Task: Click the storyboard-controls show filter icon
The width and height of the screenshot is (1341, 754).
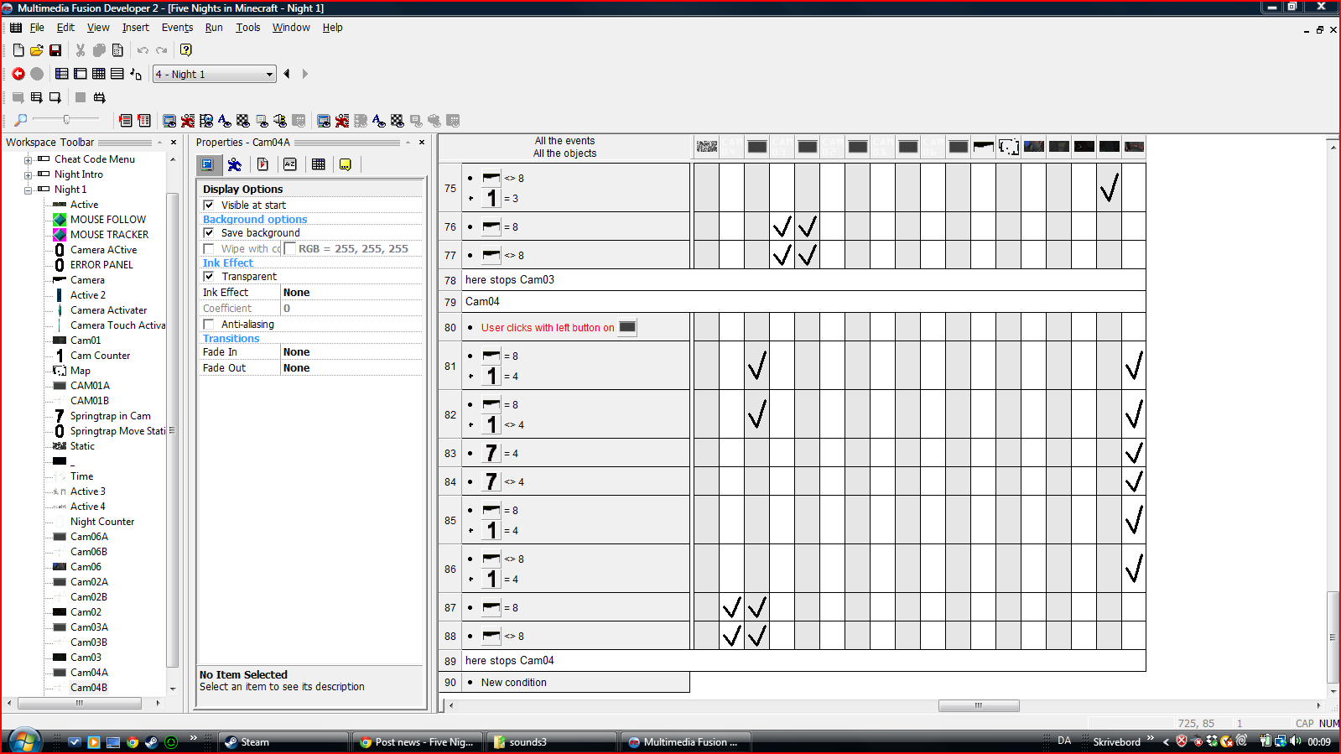Action: [207, 120]
